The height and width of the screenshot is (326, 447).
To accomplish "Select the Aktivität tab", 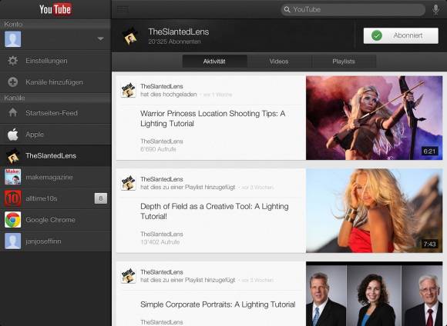I will pos(214,62).
